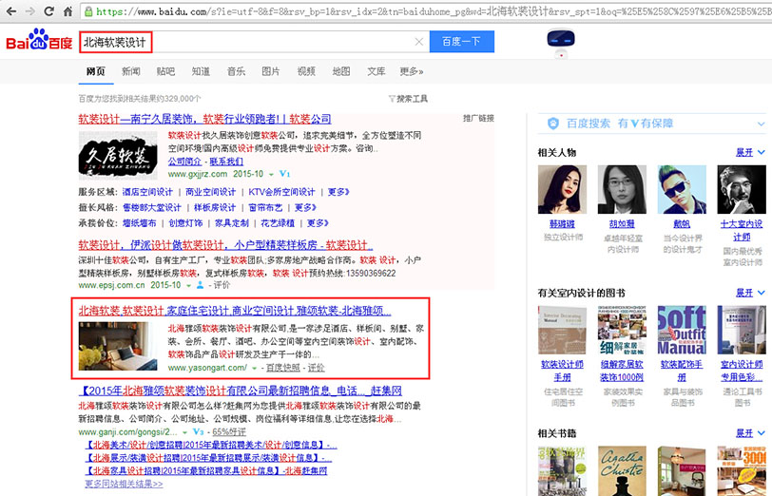This screenshot has height=496, width=772.
Task: Open the 搜索工具 options
Action: (412, 99)
